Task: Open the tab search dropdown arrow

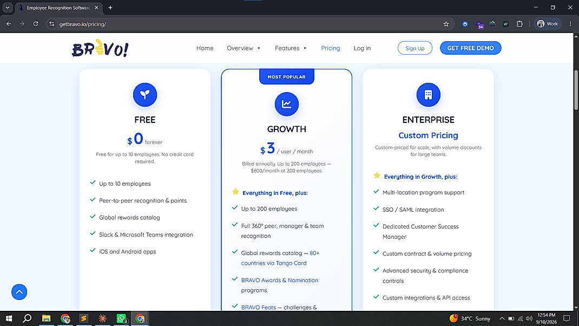Action: coord(8,8)
